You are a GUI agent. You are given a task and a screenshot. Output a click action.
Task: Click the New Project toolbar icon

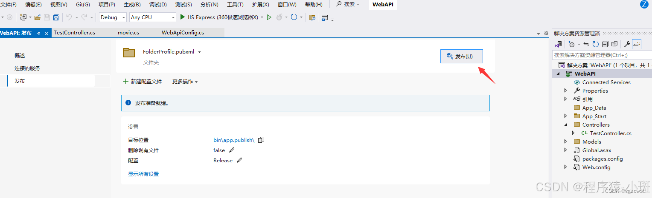tap(23, 17)
